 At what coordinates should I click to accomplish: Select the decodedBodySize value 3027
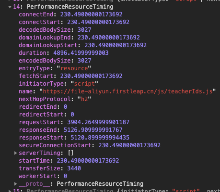tap(84, 30)
